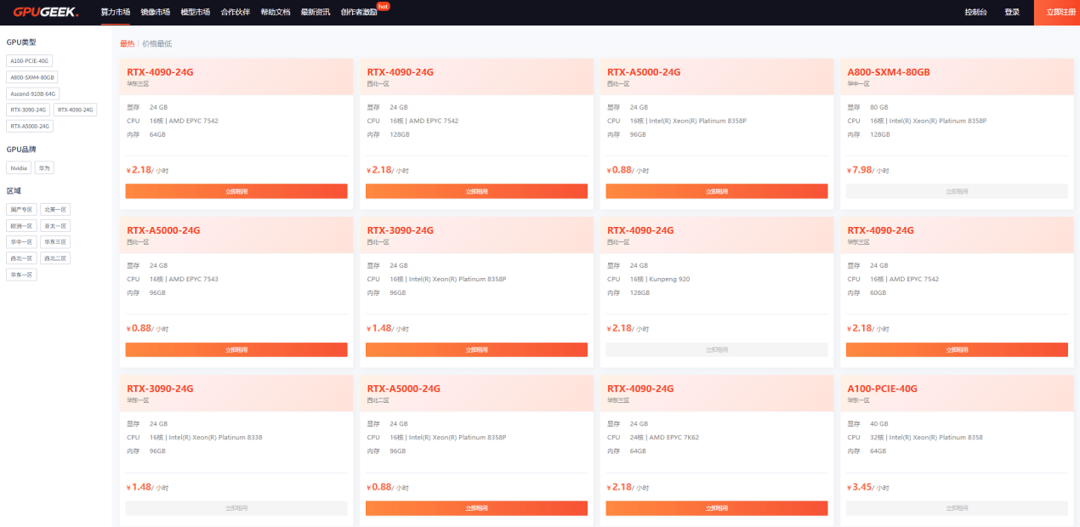Click the A100-PCIE-40G card title
1080x527 pixels.
[x=882, y=388]
